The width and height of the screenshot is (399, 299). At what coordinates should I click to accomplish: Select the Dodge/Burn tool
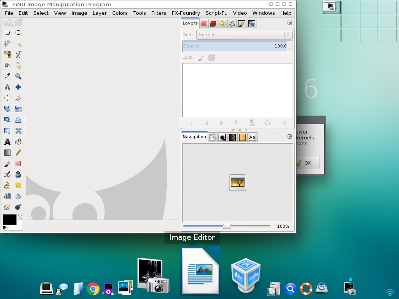pyautogui.click(x=18, y=207)
